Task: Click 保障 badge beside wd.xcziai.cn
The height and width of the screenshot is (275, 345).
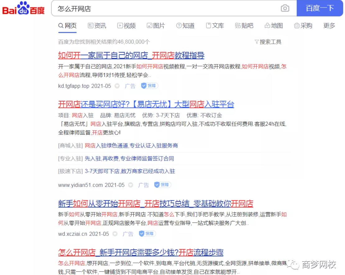Action: (x=147, y=234)
